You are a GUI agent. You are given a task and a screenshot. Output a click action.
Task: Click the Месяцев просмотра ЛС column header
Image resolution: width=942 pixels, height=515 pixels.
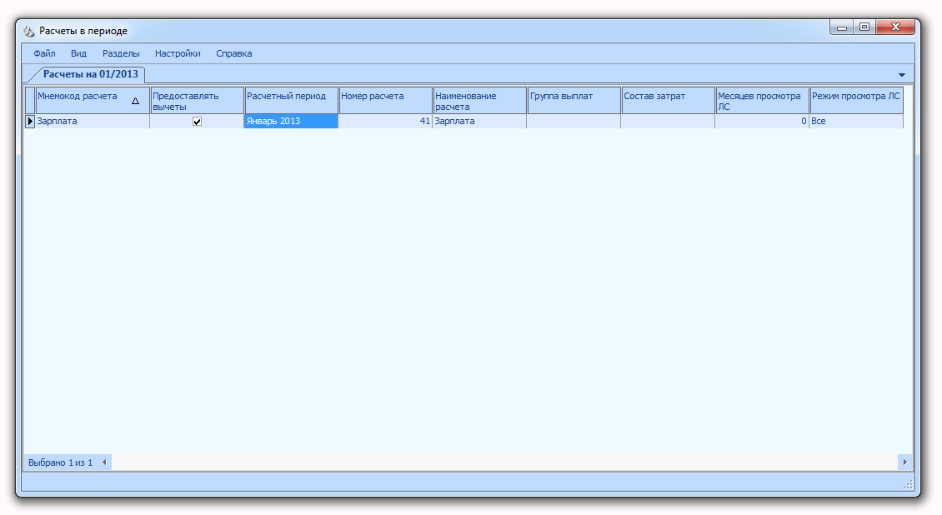(763, 100)
